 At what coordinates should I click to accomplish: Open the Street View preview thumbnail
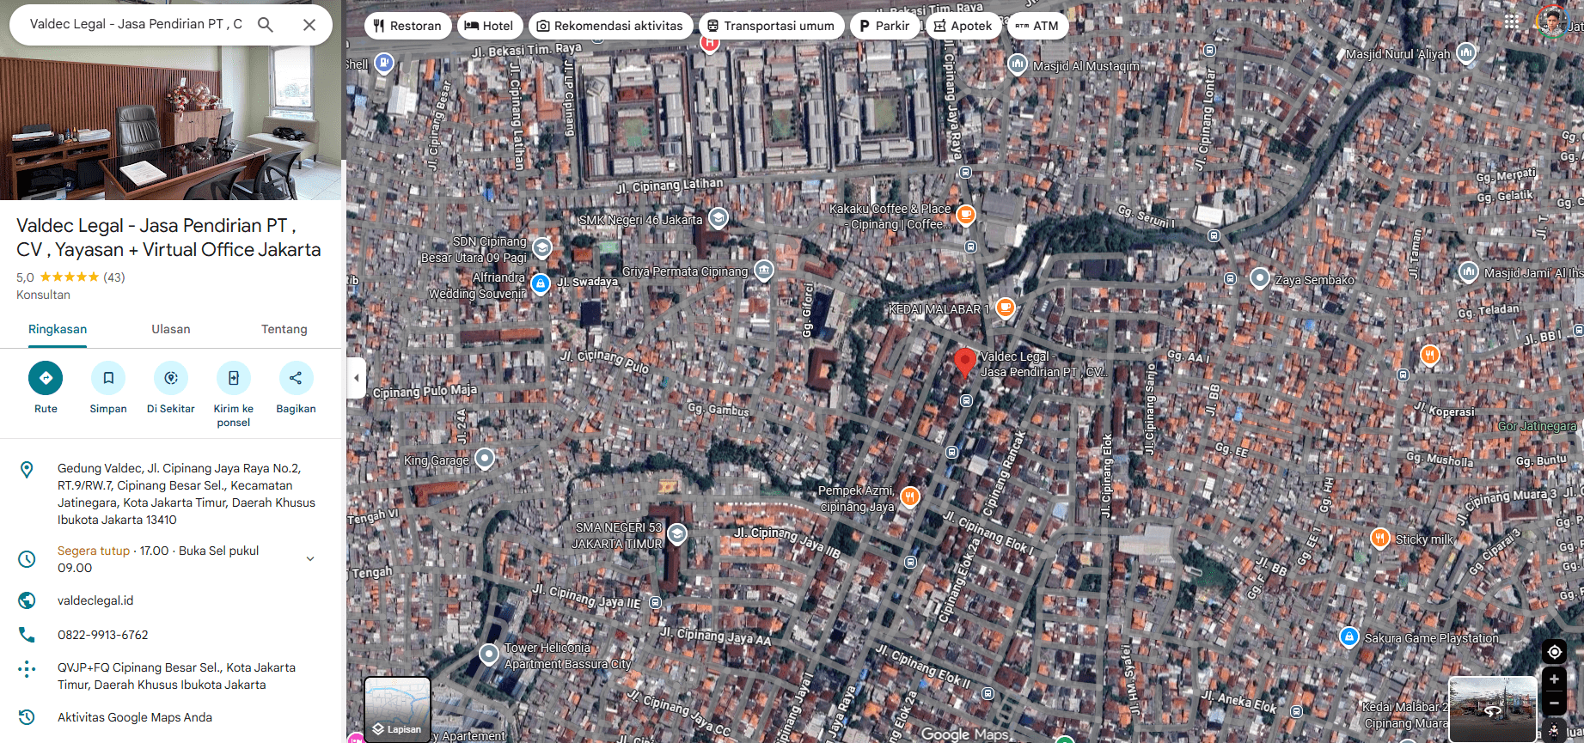point(1493,710)
